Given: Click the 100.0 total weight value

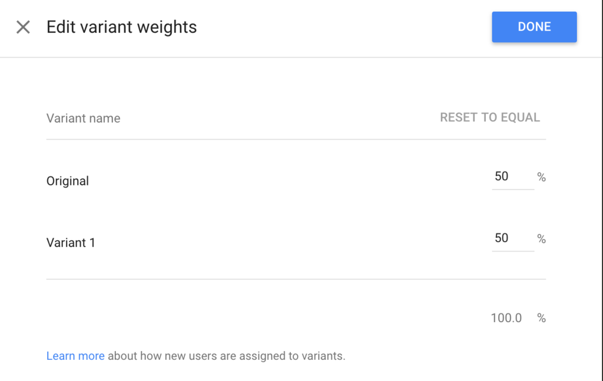Looking at the screenshot, I should point(506,318).
